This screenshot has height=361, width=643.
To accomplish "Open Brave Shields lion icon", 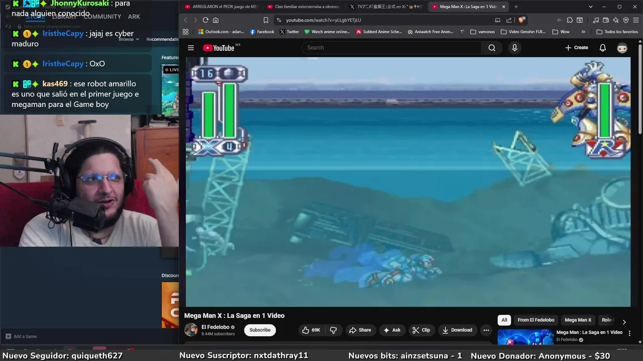I will point(521,20).
